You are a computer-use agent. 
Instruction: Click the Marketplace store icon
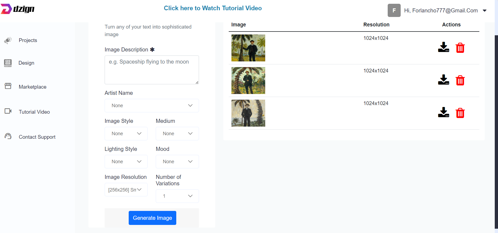click(x=8, y=86)
